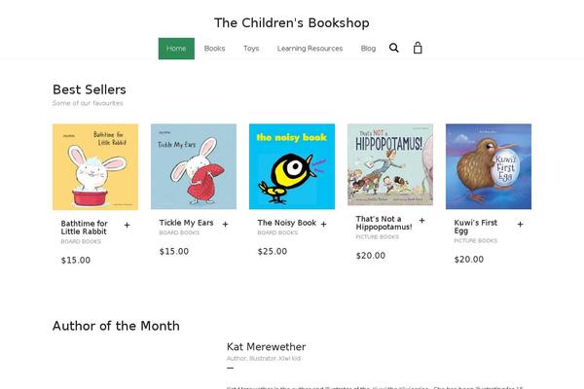Add That's Not a Hippopotamus with plus icon
This screenshot has width=584, height=389.
[x=422, y=221]
